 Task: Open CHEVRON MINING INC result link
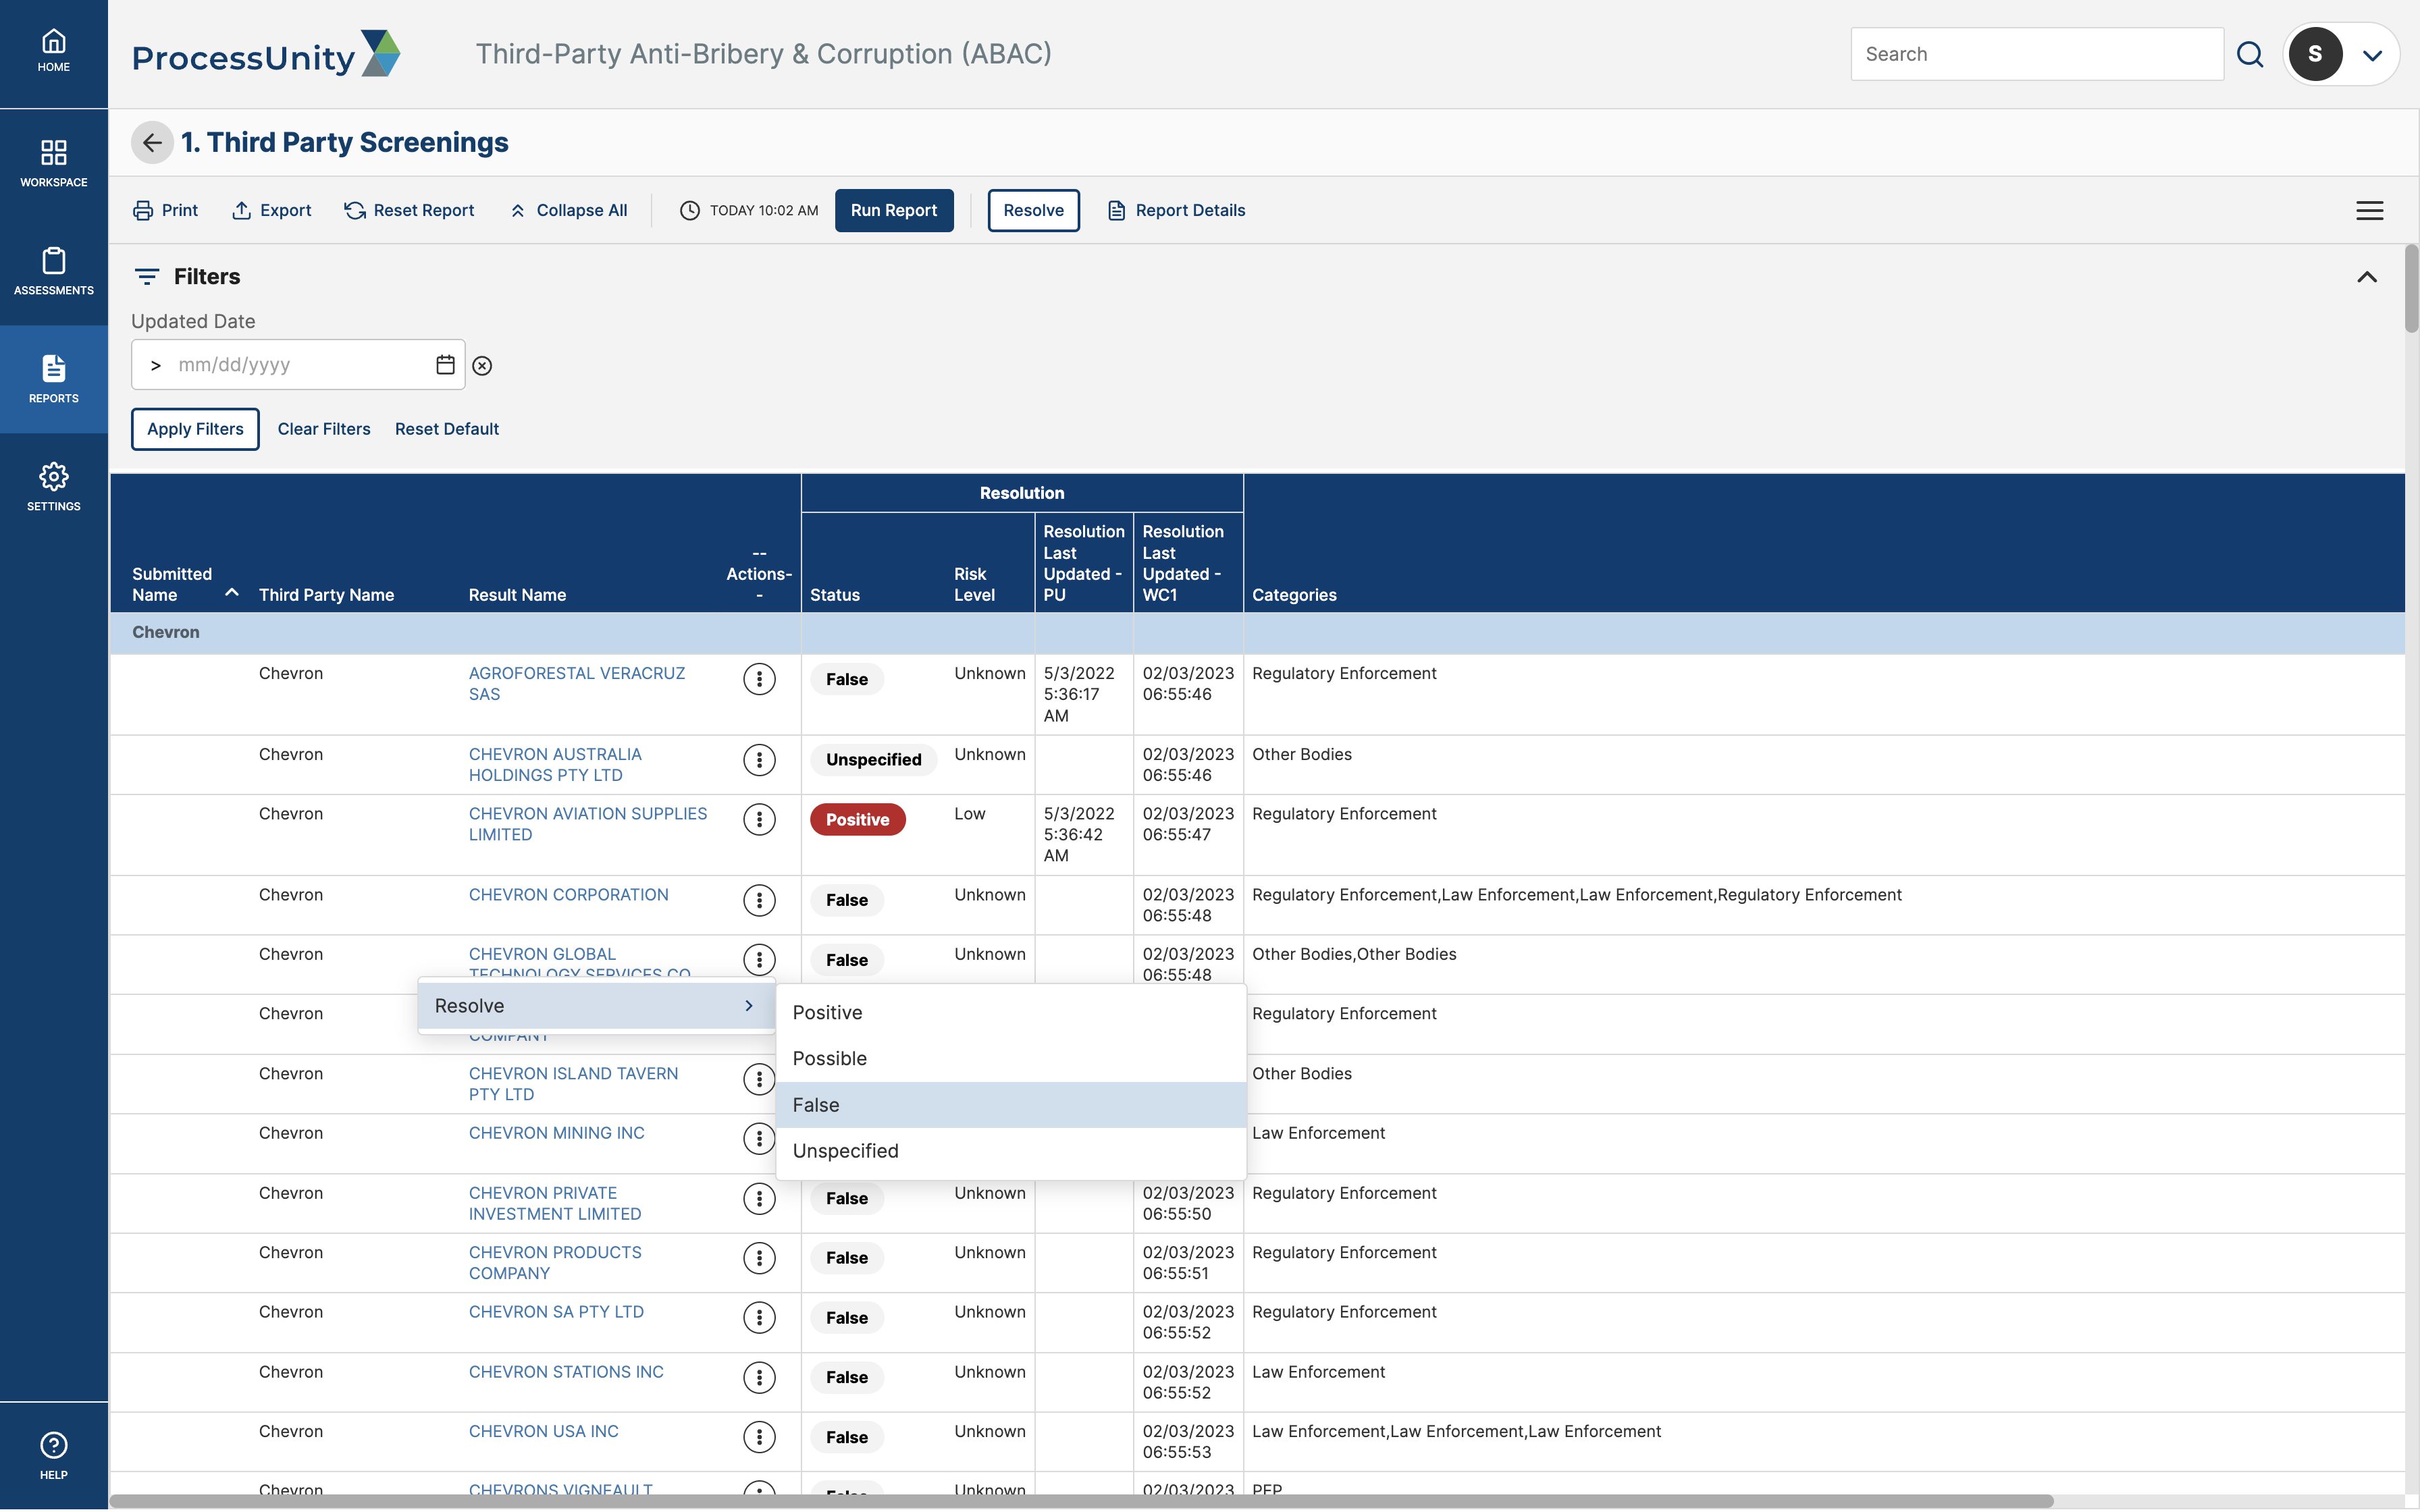tap(556, 1133)
